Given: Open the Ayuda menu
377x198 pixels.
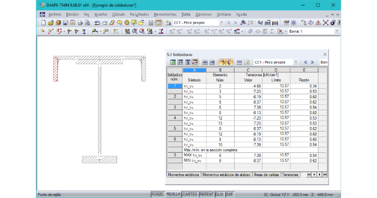Looking at the screenshot, I should [242, 14].
